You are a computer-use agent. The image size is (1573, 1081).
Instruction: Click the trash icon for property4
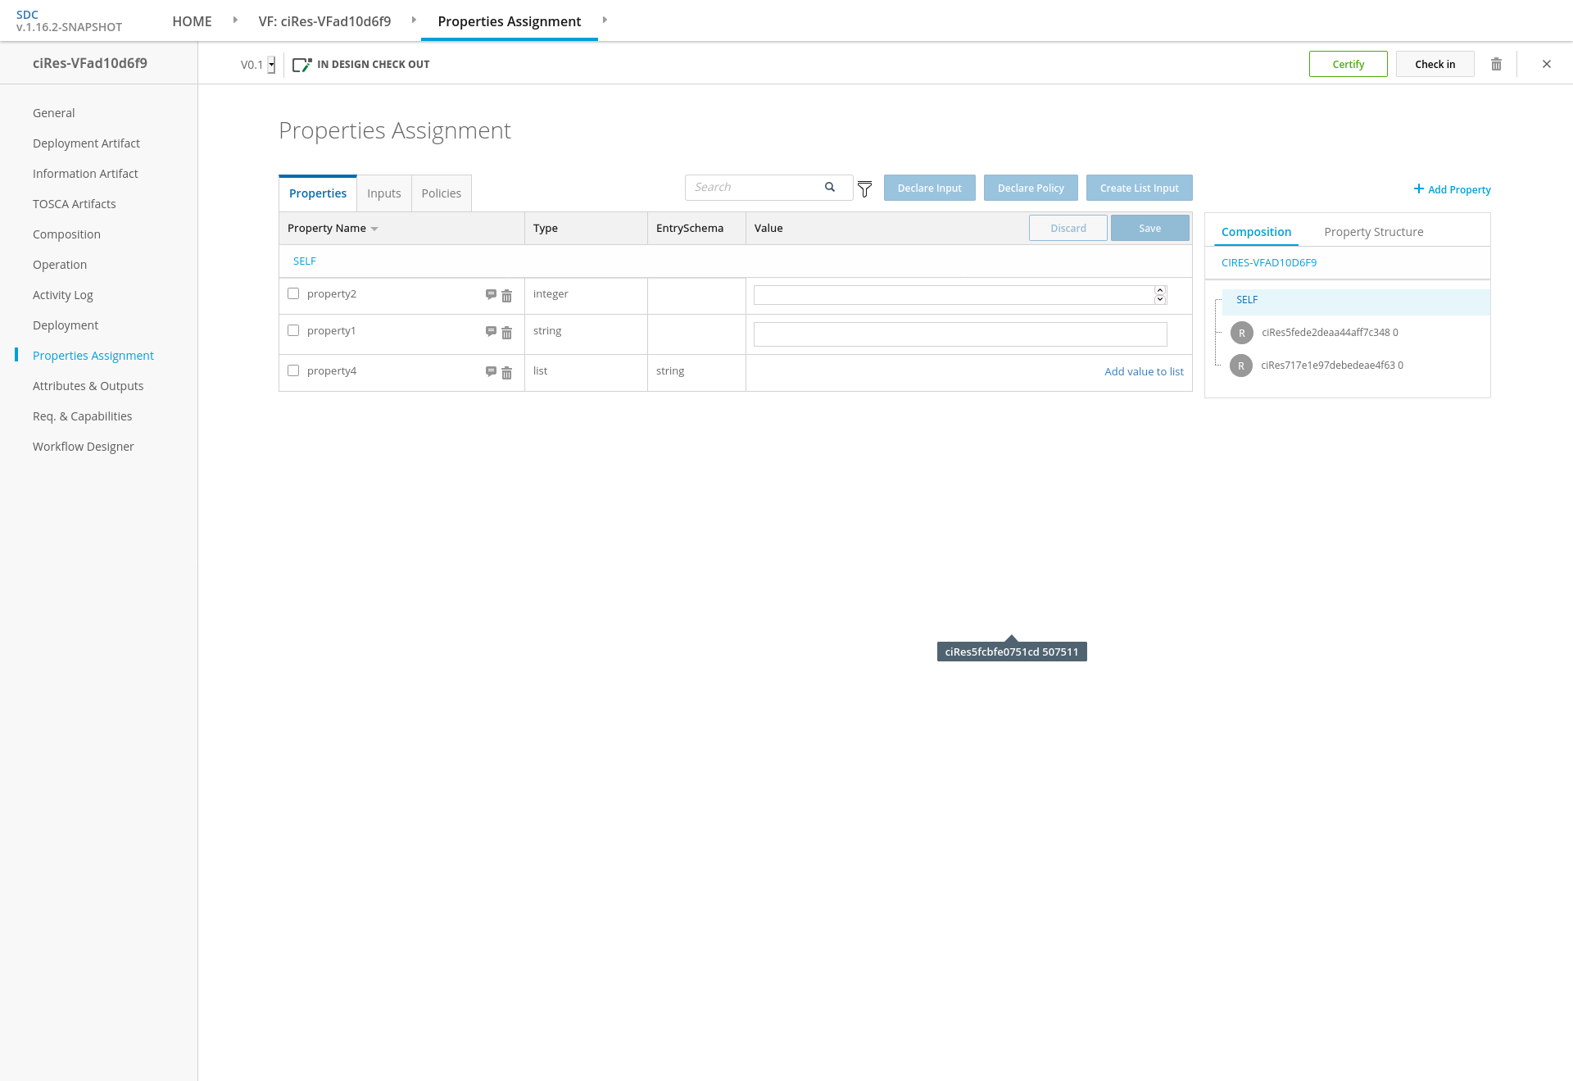(506, 373)
